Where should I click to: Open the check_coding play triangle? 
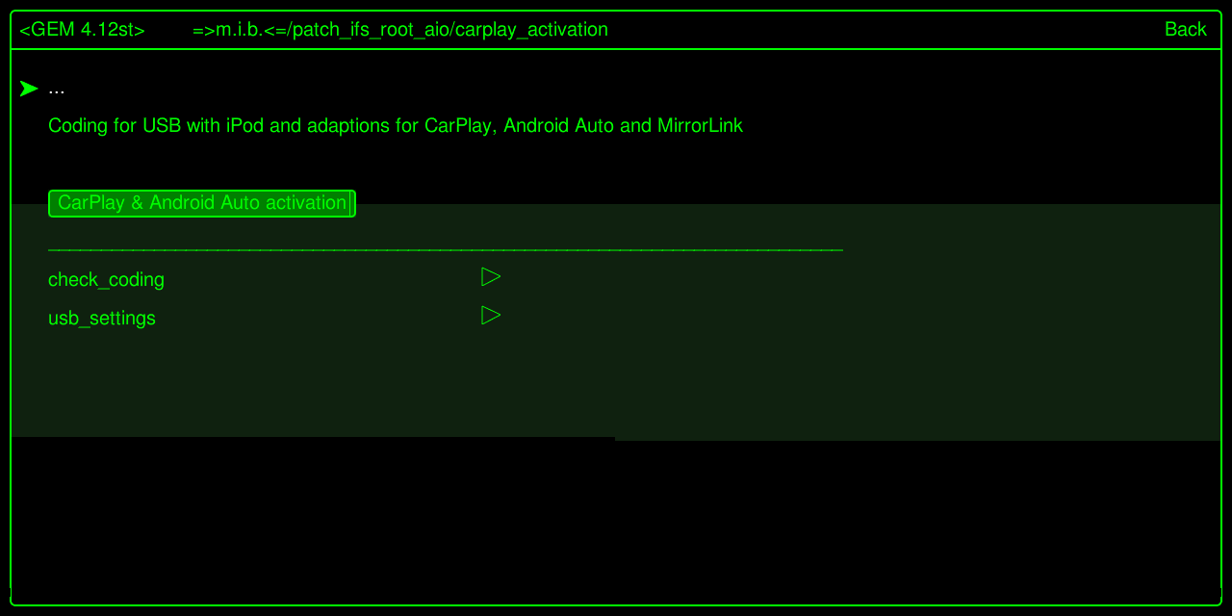pos(491,277)
